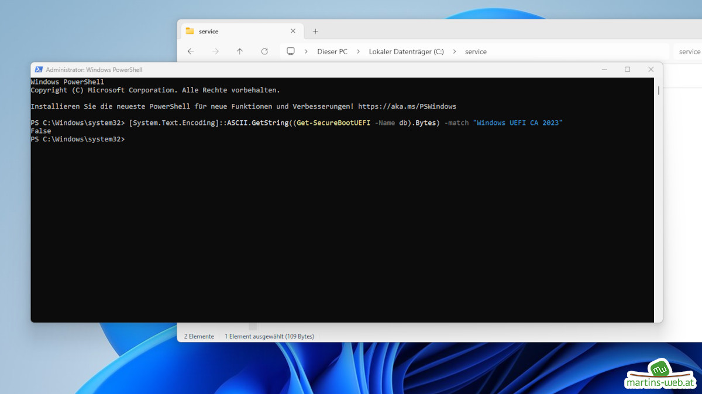The image size is (702, 394).
Task: Expand the chevron after Dieser PC
Action: [x=358, y=51]
